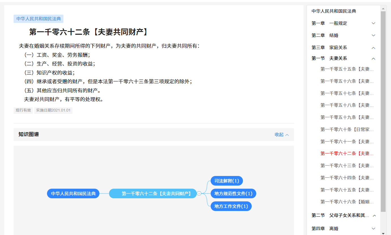Open article 第一千零六十条 in sidebar
The image size is (391, 235).
(347, 130)
